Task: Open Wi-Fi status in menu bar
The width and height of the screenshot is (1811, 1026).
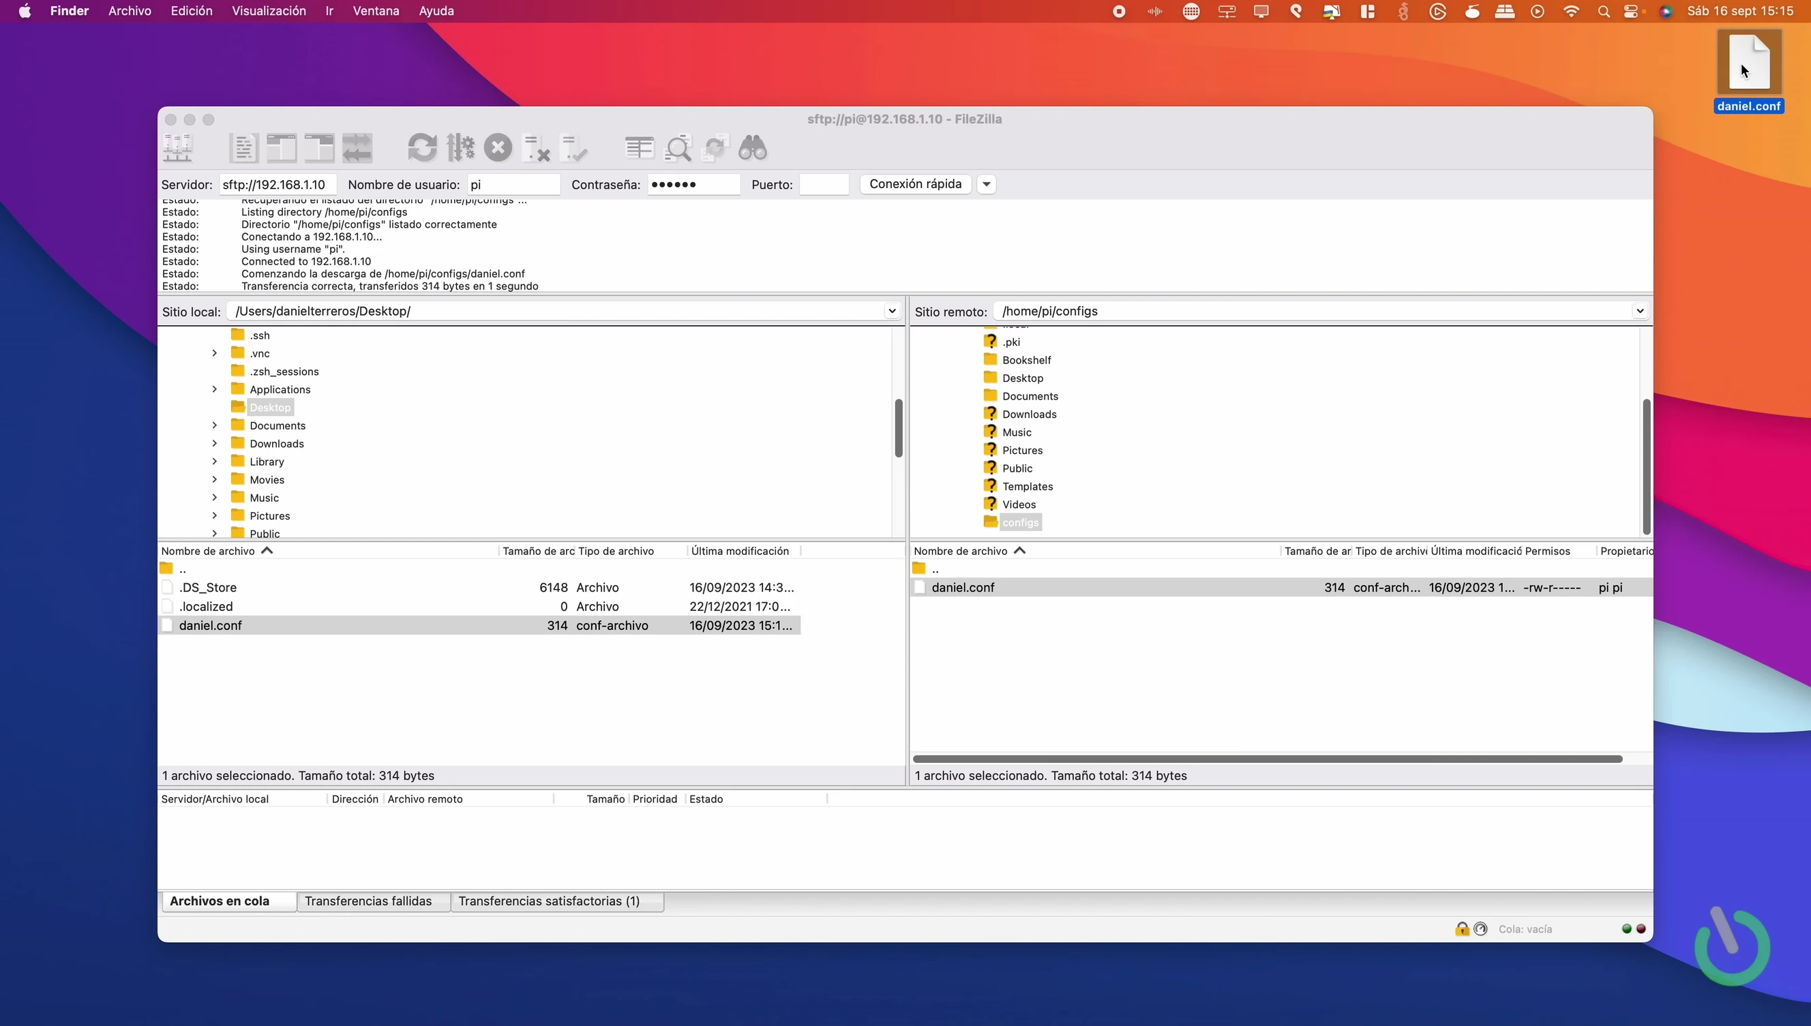Action: [1571, 12]
